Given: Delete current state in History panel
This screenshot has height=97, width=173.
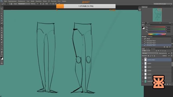Looking at the screenshot, I should pos(170,47).
